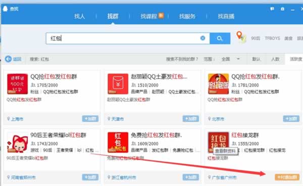Click the magnifier search button

coord(220,38)
